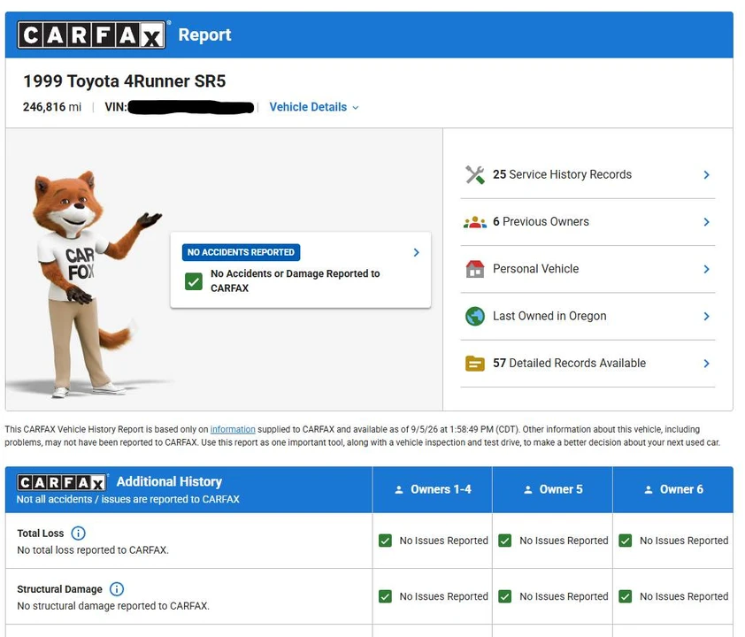
Task: Click green checkmark beside No Accidents or Damage
Action: (x=194, y=281)
